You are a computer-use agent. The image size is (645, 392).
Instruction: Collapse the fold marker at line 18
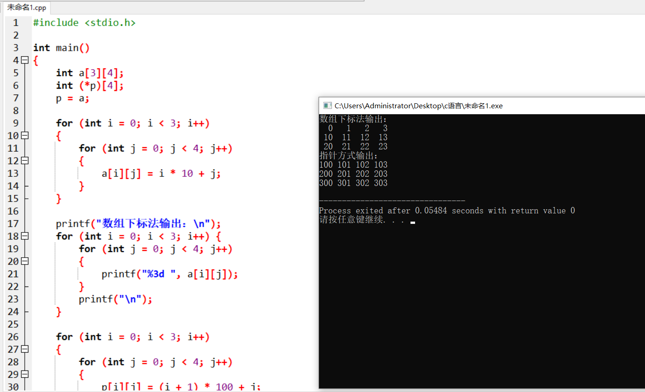(x=25, y=236)
